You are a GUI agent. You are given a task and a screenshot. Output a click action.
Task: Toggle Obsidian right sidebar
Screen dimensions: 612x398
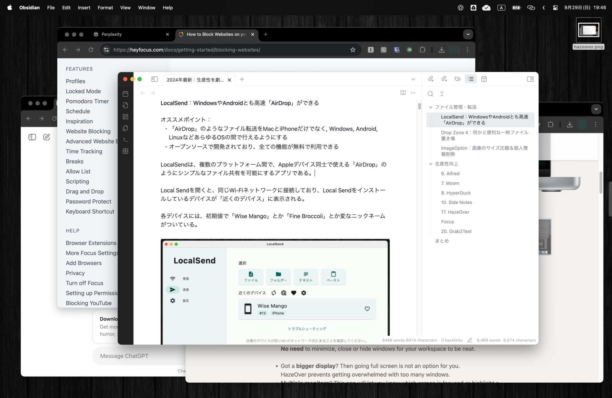tap(530, 79)
